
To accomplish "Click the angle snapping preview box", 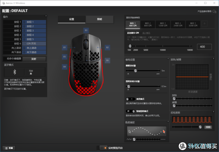I will (x=147, y=131).
